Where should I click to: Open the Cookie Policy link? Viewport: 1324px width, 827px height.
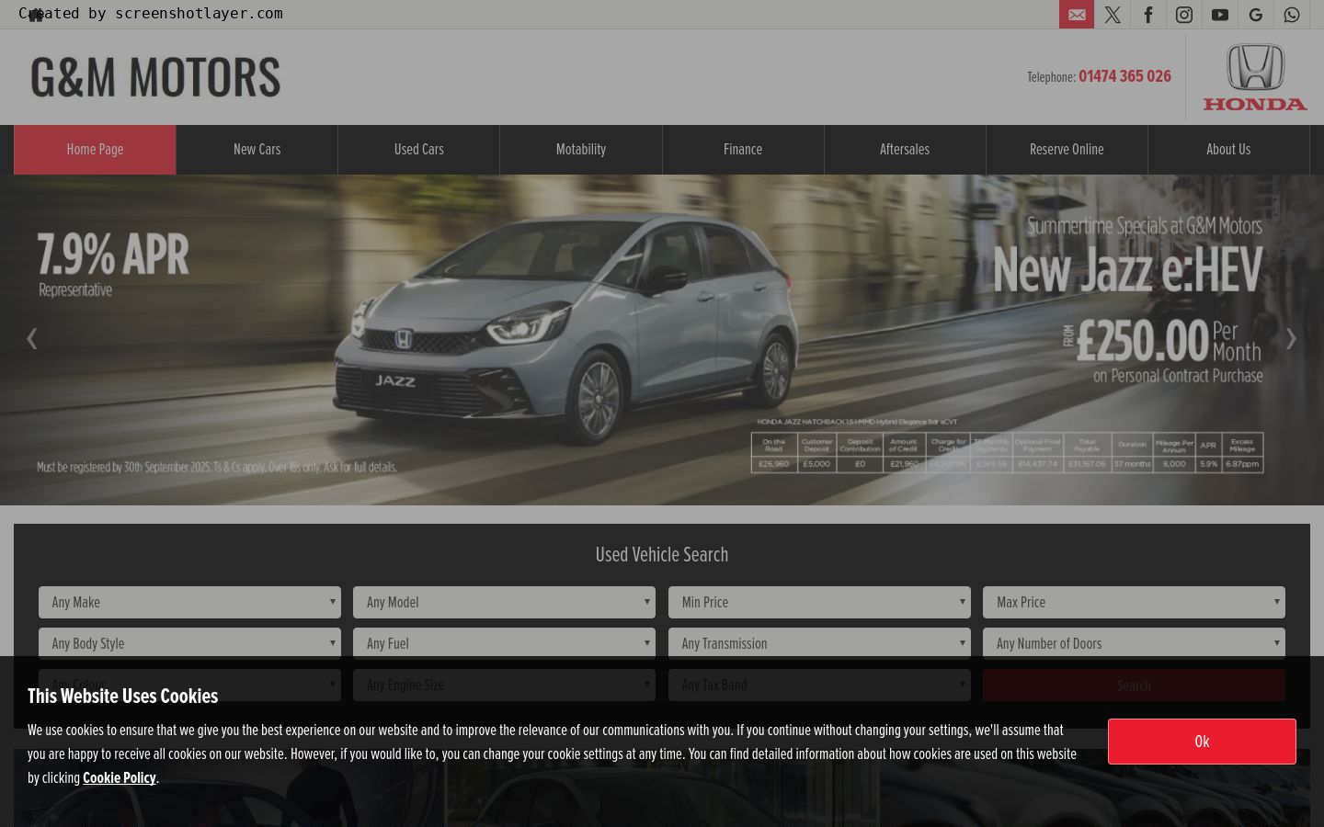click(x=120, y=778)
